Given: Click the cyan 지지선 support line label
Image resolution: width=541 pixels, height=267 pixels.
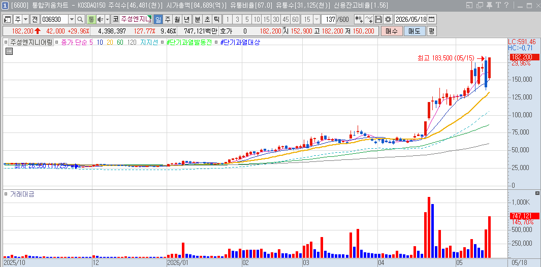Looking at the screenshot, I should (149, 43).
